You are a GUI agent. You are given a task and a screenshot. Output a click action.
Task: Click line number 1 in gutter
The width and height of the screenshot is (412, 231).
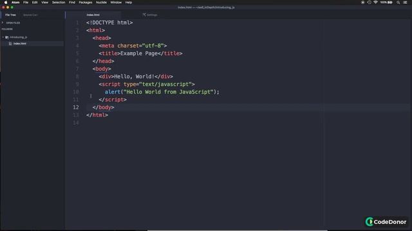[x=77, y=22]
